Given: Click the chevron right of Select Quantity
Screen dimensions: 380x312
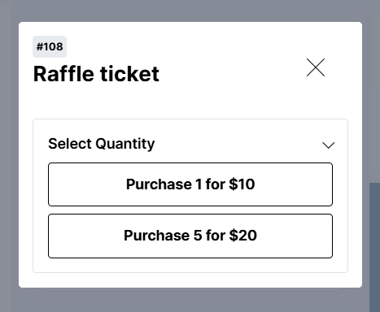Looking at the screenshot, I should pos(328,145).
